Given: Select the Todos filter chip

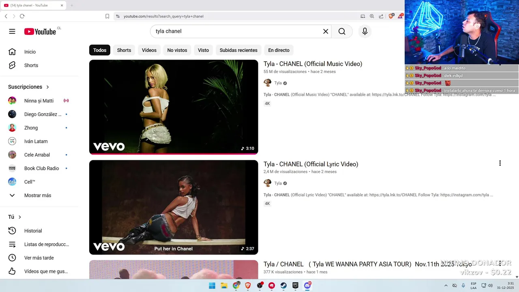Looking at the screenshot, I should pyautogui.click(x=100, y=50).
